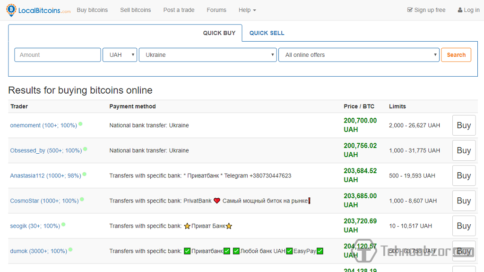Open trader Anastasia112 profile

pyautogui.click(x=46, y=175)
